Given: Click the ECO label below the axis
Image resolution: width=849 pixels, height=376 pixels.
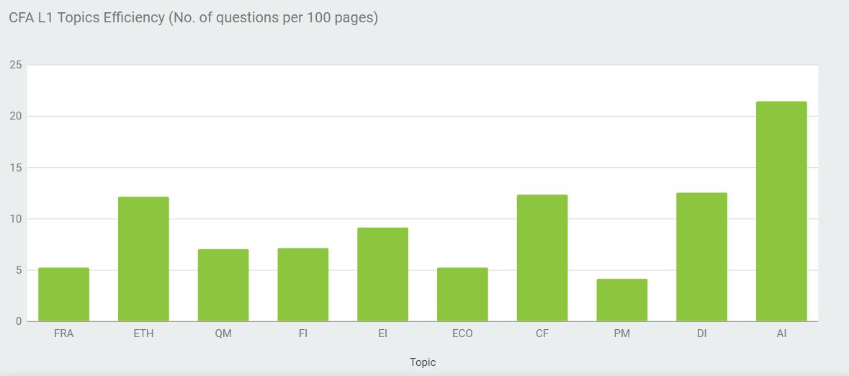Looking at the screenshot, I should [462, 334].
